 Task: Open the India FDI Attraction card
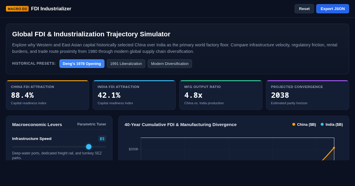pyautogui.click(x=134, y=95)
